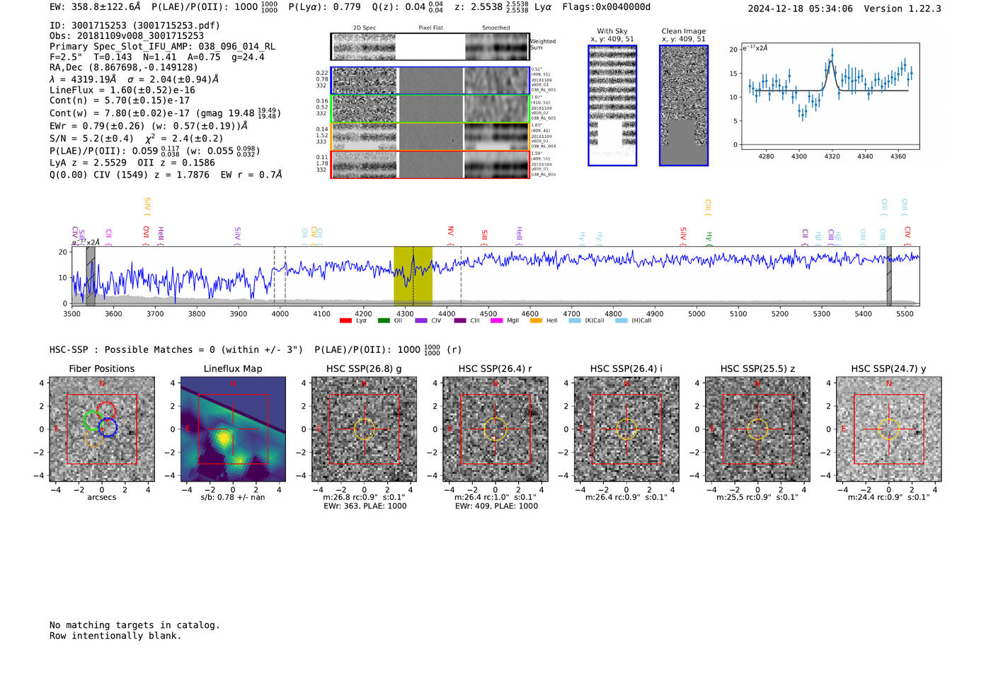Select the Weighted Sum 2D spectrum cutout
991x674 pixels.
point(364,47)
